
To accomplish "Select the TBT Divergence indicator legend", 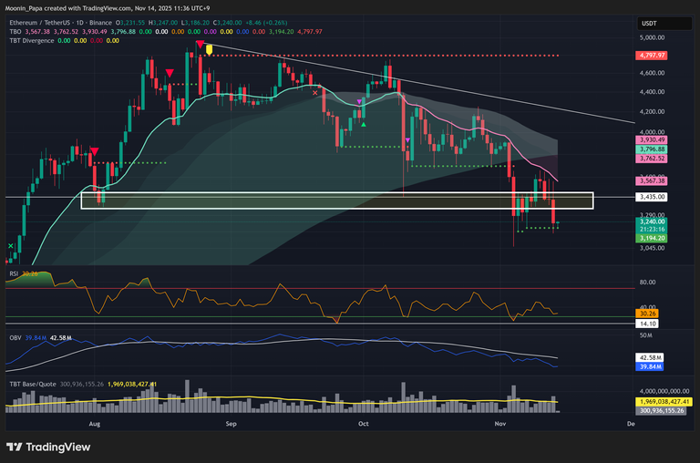I will click(x=31, y=39).
